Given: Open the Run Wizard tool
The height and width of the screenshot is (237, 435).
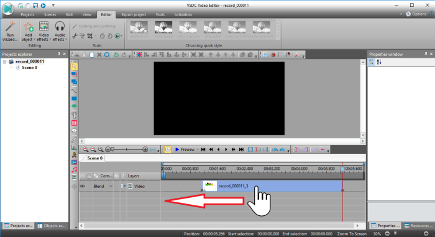Looking at the screenshot, I should click(10, 31).
